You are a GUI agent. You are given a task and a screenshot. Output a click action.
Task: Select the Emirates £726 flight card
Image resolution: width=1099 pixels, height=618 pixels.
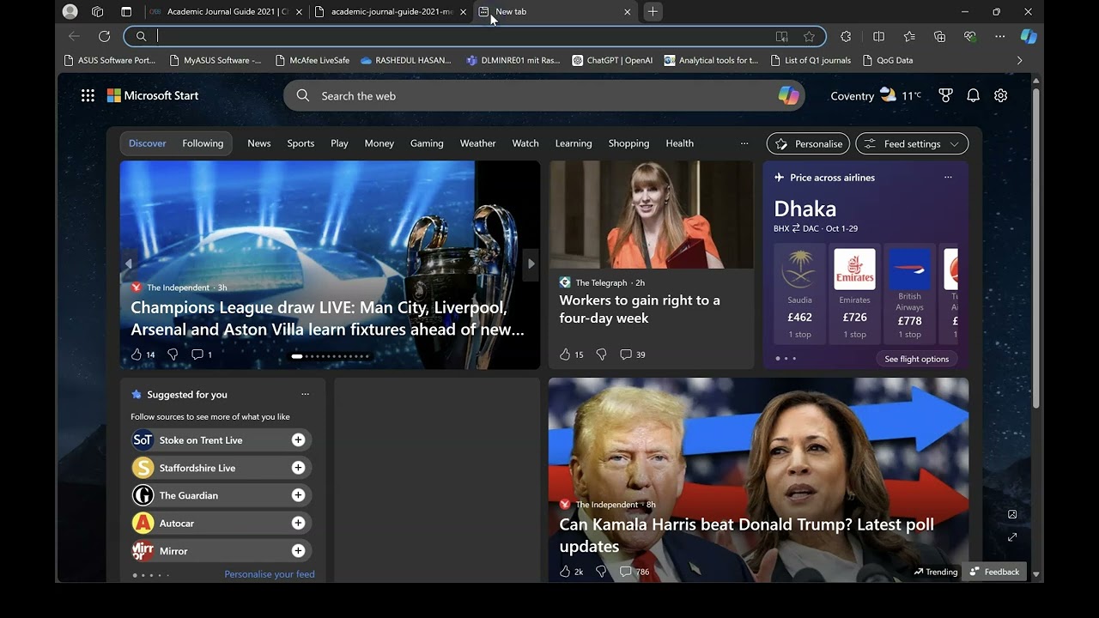coord(854,293)
